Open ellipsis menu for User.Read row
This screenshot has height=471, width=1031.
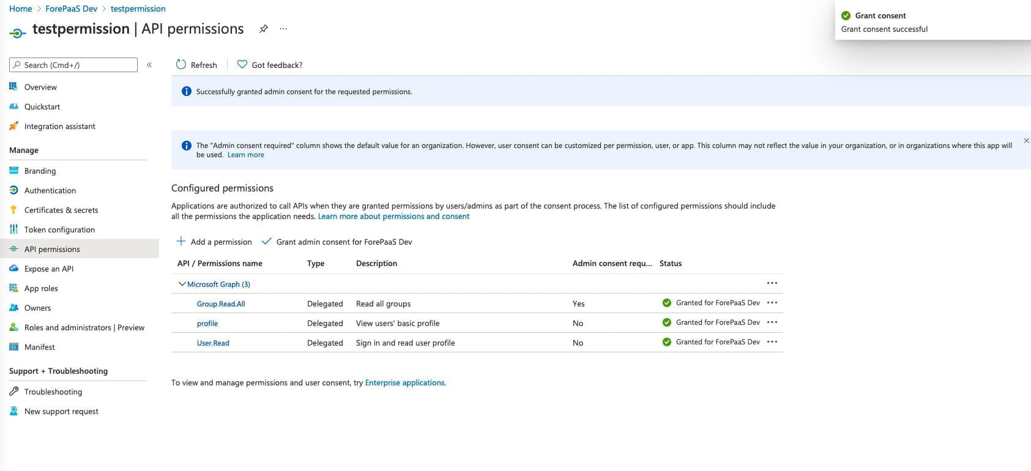772,342
